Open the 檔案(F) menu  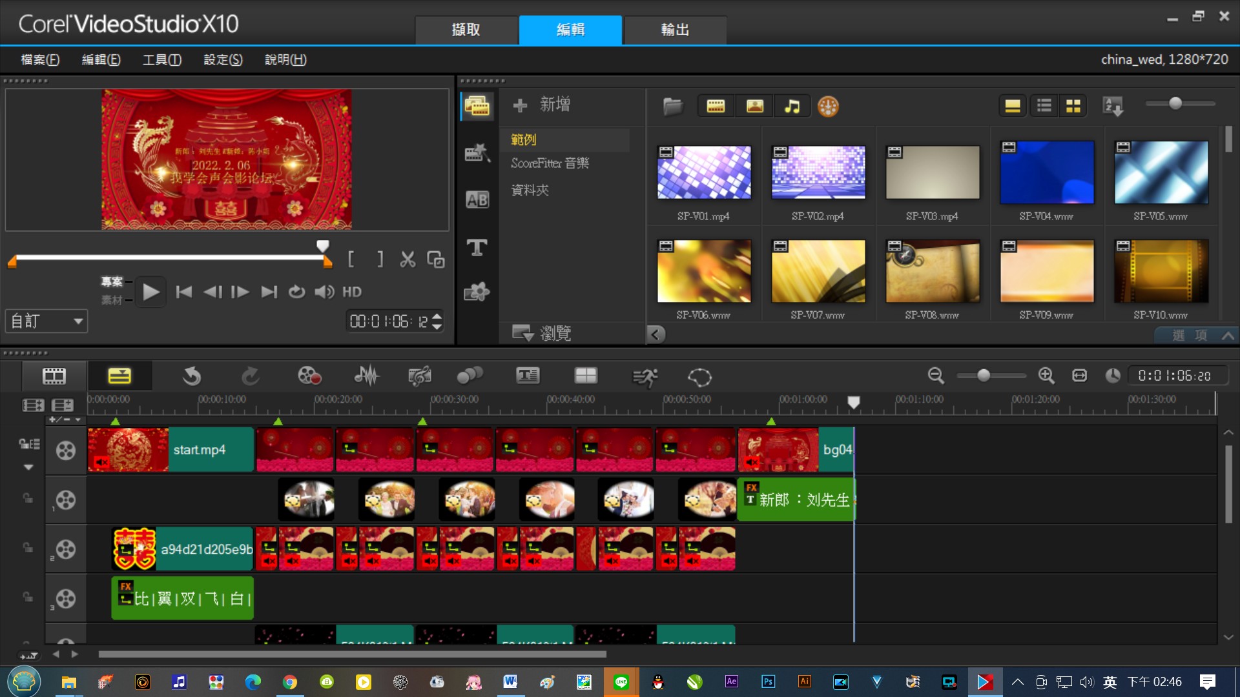(x=40, y=59)
